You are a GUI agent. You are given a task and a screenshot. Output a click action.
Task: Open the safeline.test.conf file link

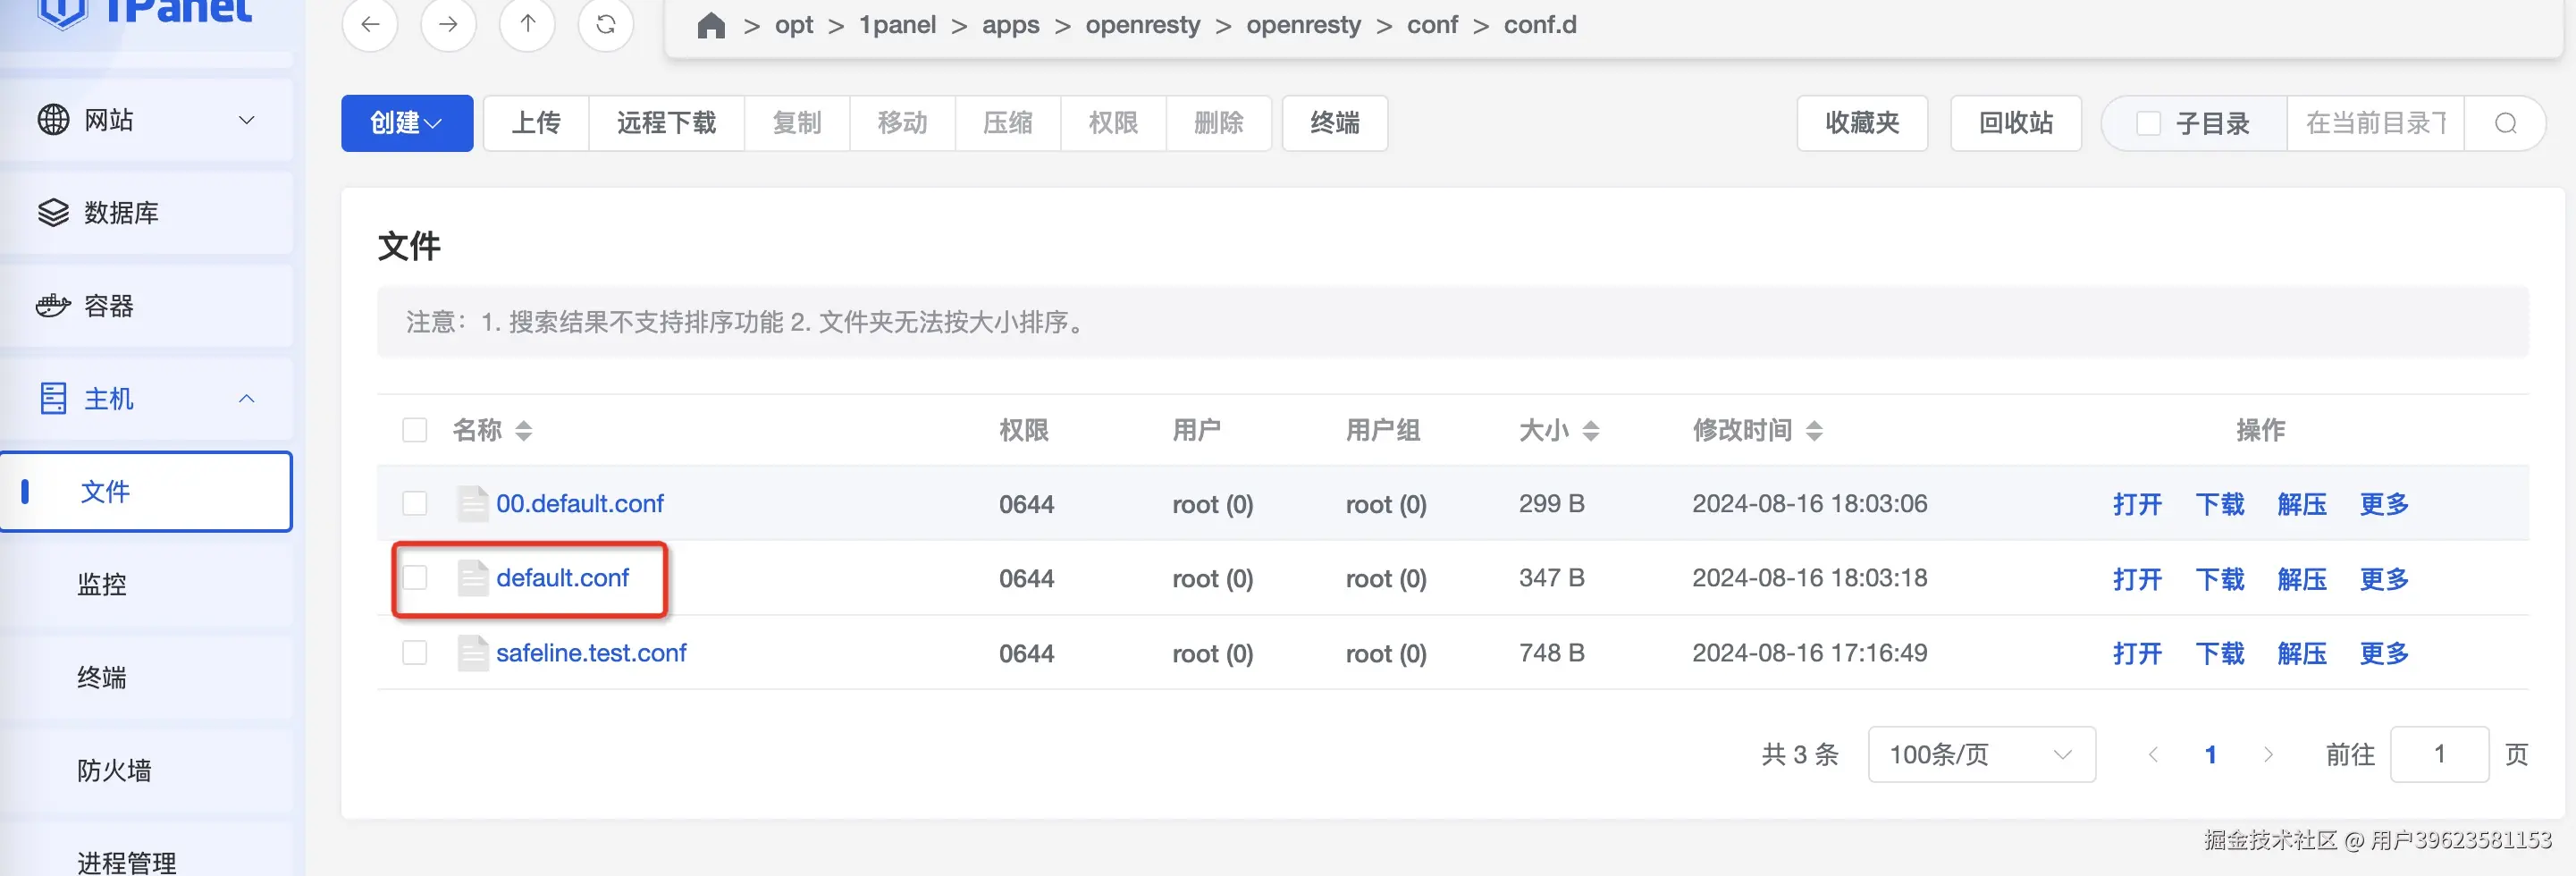point(591,653)
